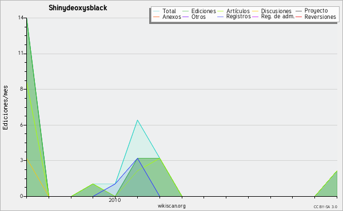Click the orange Anexos line swatch
The height and width of the screenshot is (211, 343).
tap(157, 17)
